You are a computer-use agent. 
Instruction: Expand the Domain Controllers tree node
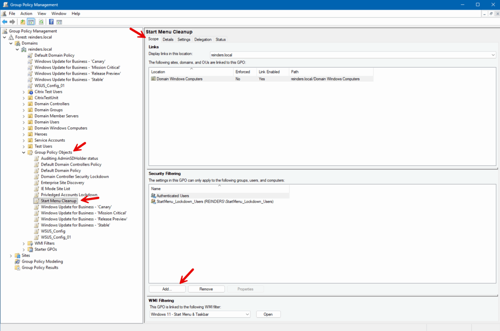point(23,103)
